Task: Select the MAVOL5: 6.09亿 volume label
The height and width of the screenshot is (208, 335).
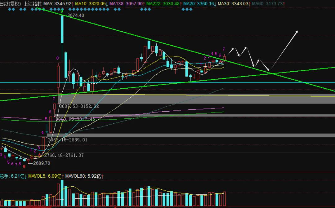Action: pos(46,176)
